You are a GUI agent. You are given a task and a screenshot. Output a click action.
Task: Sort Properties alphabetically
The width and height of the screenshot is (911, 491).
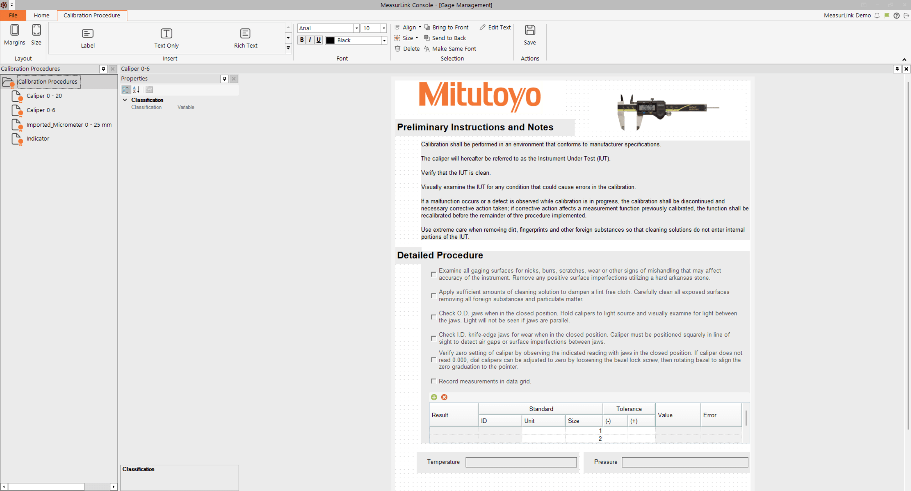coord(136,90)
